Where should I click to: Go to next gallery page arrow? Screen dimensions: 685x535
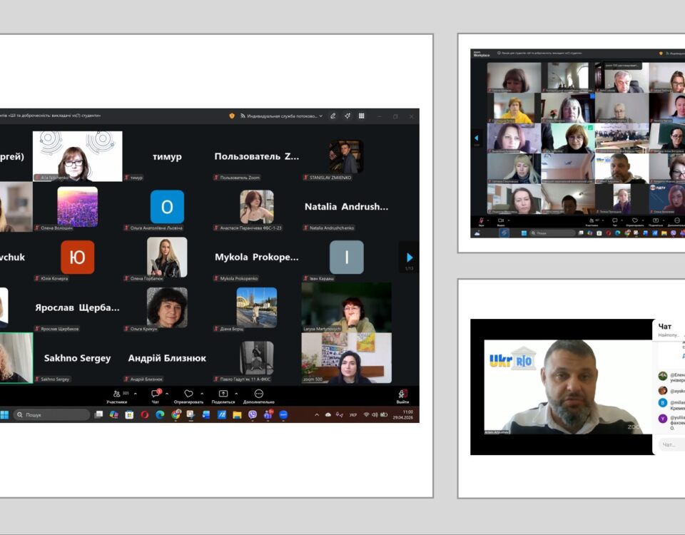[409, 258]
